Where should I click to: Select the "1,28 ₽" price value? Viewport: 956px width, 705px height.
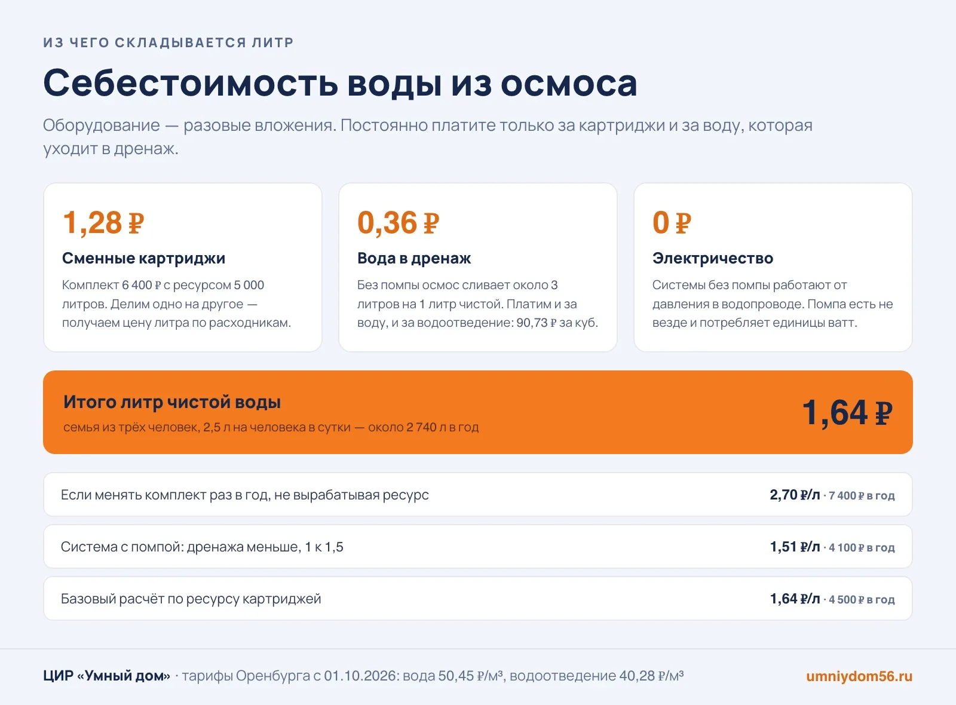(103, 223)
